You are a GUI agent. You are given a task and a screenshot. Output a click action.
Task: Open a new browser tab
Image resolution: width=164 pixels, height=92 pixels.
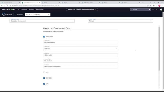point(143,3)
